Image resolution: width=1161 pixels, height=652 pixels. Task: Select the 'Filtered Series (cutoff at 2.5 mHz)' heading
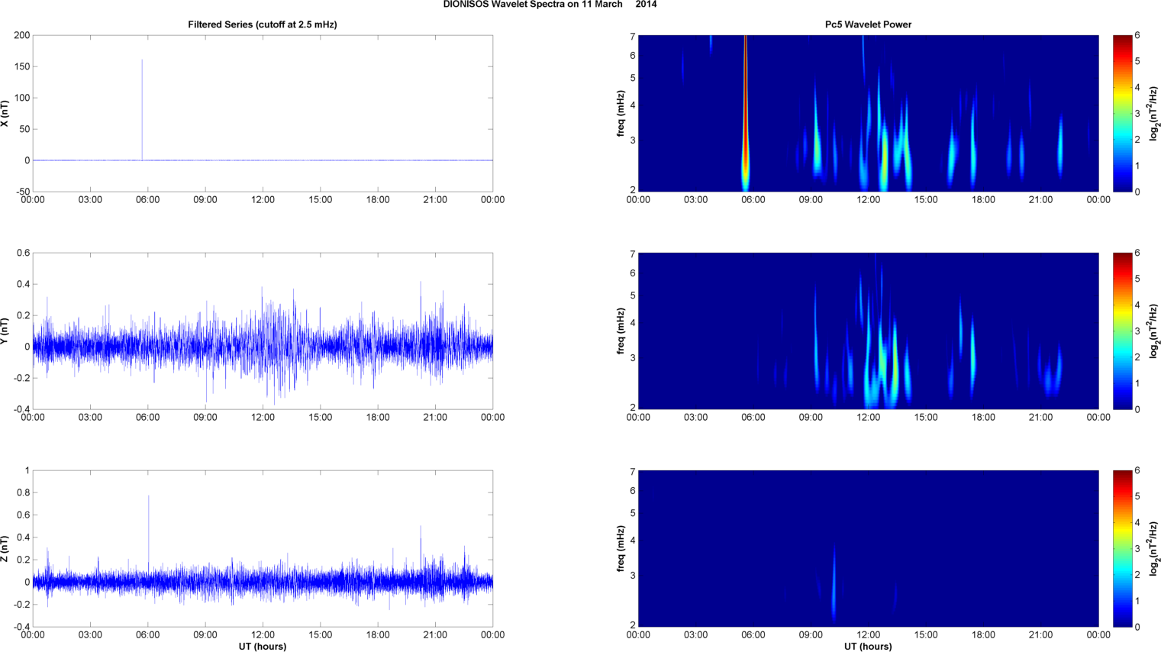(263, 24)
